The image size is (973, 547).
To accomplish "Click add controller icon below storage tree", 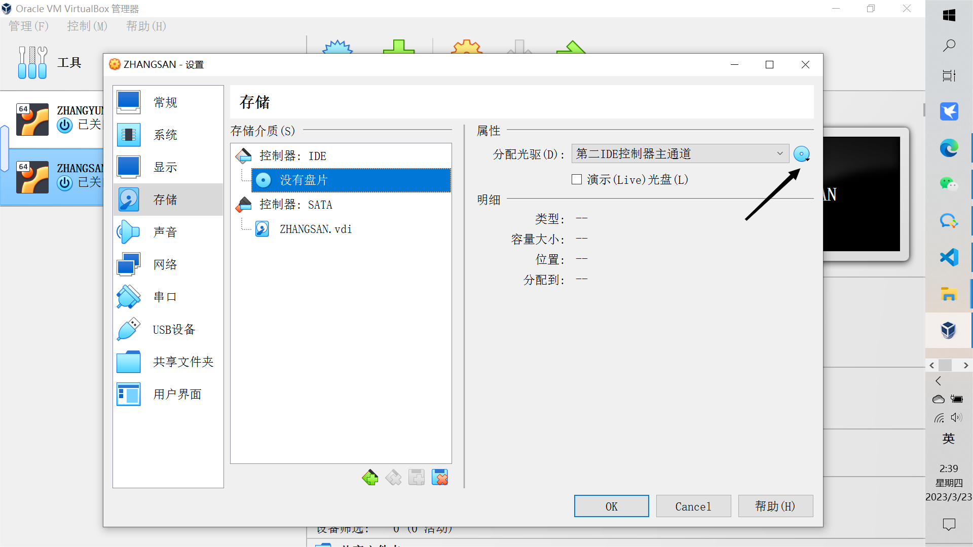I will [x=370, y=477].
